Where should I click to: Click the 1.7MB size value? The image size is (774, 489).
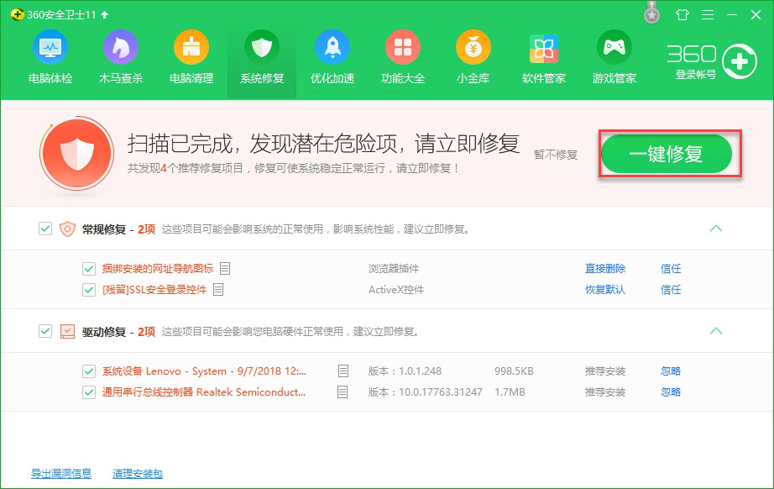[510, 392]
